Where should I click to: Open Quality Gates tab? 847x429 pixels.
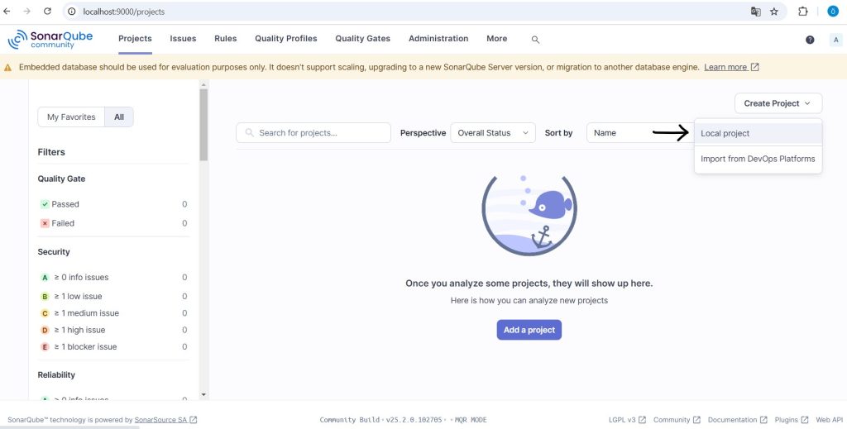tap(362, 39)
